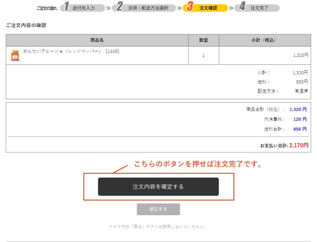
Task: Select the highlighted 注文確認 step
Action: (x=208, y=8)
